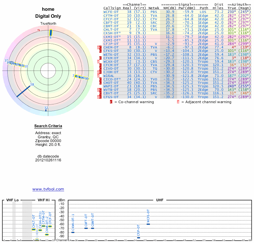
Task: Open the CFCF-DT callsign entry
Action: (x=111, y=19)
